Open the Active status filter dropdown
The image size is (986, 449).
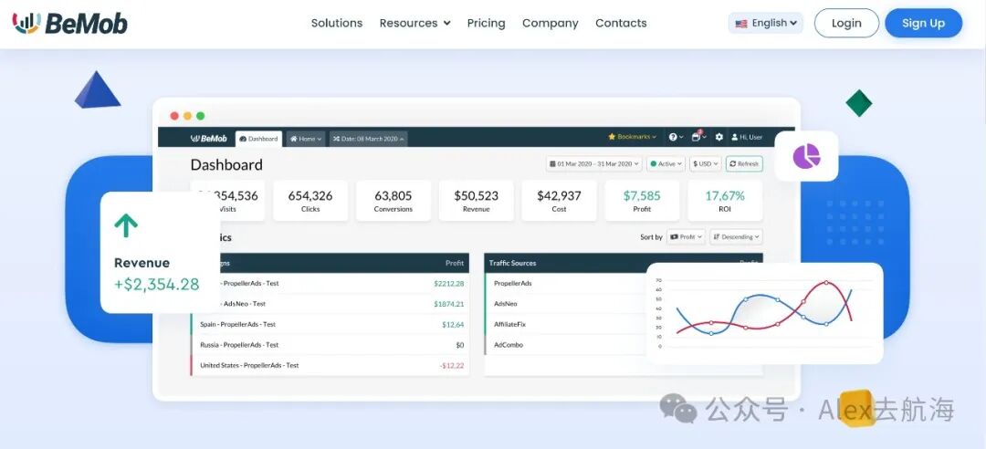click(x=666, y=163)
